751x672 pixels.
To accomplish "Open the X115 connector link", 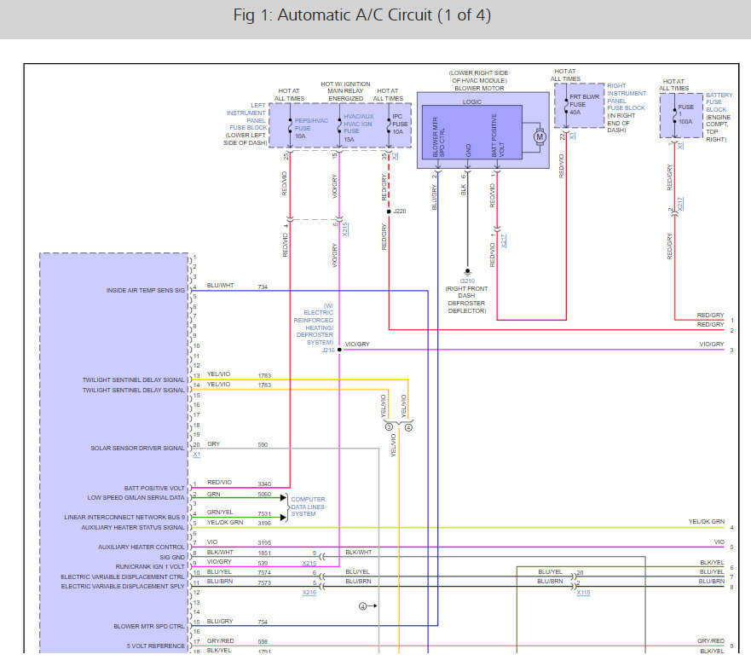I will pyautogui.click(x=583, y=593).
